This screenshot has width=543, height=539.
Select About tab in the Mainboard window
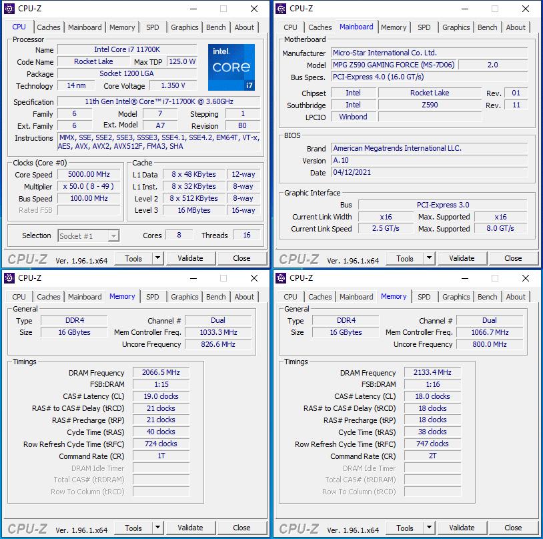(516, 27)
